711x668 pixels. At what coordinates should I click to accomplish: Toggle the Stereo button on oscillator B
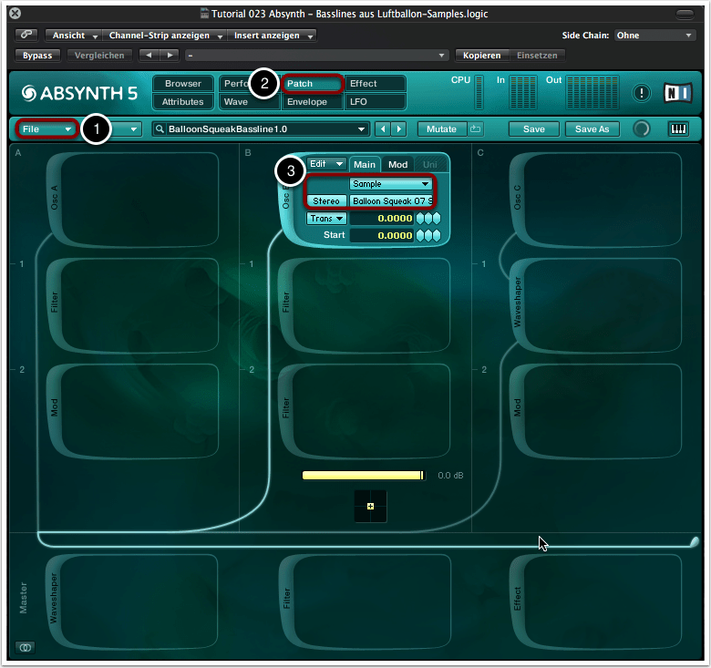click(x=326, y=200)
